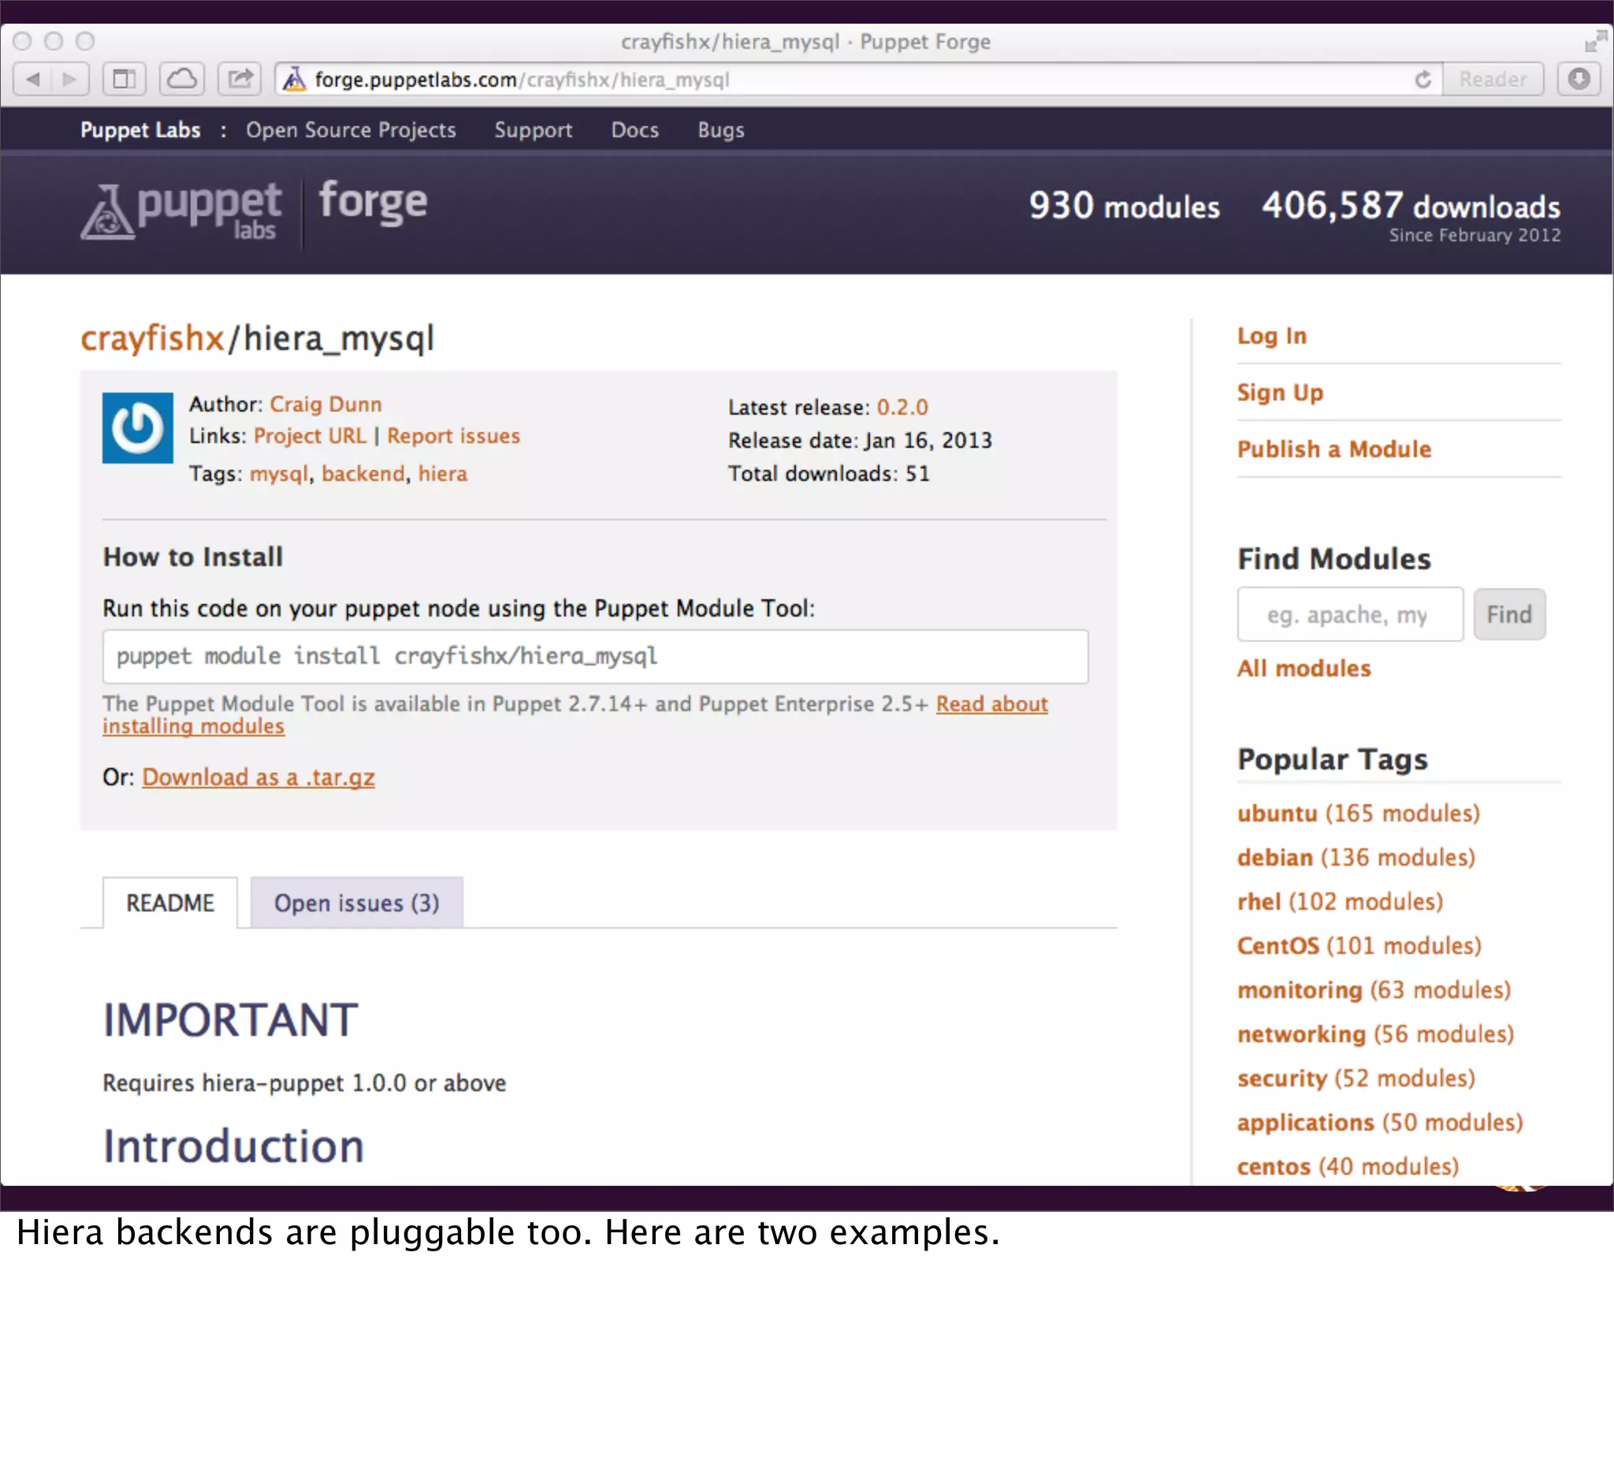The image size is (1614, 1457).
Task: Open the All modules link
Action: (x=1303, y=668)
